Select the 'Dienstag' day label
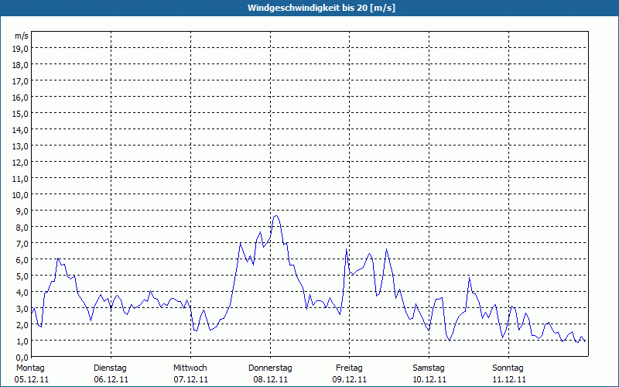The height and width of the screenshot is (387, 619). pyautogui.click(x=110, y=368)
